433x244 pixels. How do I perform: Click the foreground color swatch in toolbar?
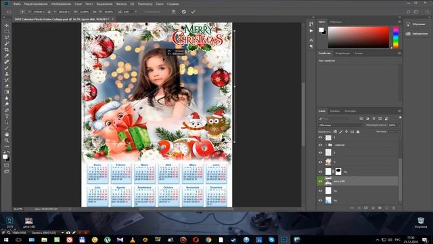click(5, 157)
